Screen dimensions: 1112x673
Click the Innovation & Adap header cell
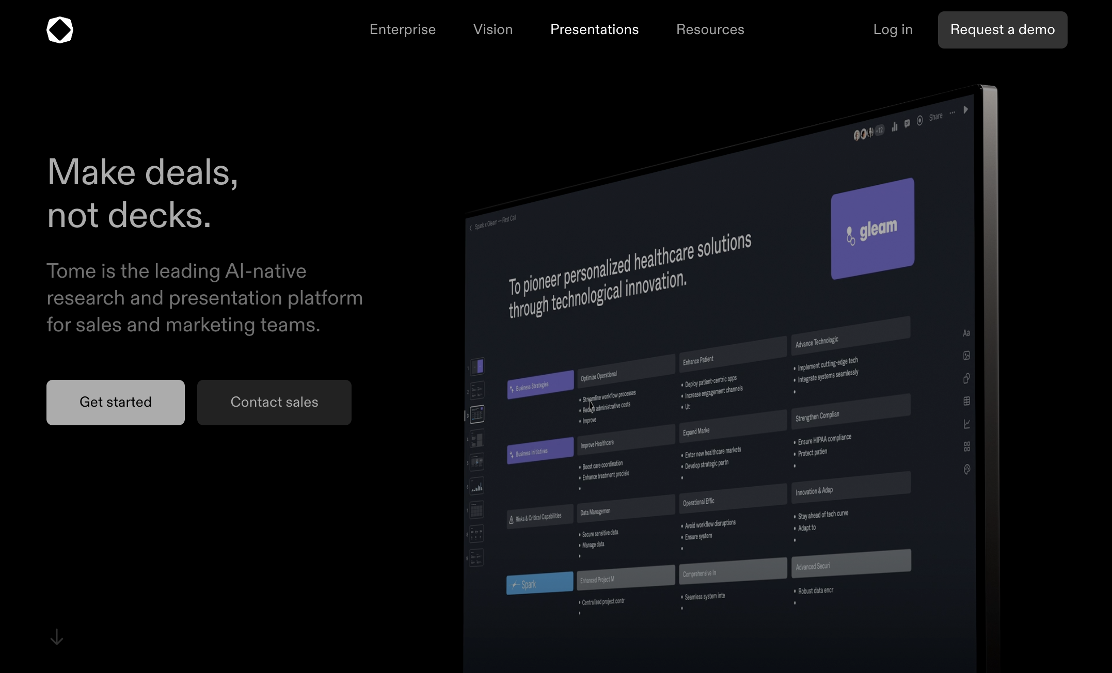[x=850, y=488]
